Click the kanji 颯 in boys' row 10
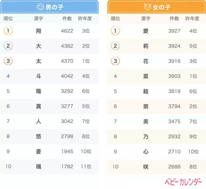Image resolution: width=206 pixels, height=189 pixels. click(38, 167)
